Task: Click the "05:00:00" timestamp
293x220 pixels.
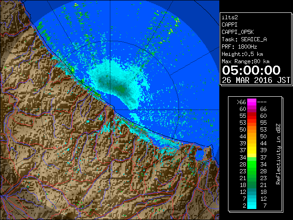Action: (251, 70)
